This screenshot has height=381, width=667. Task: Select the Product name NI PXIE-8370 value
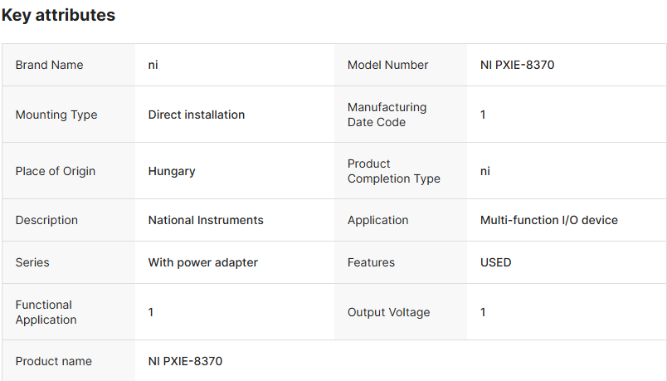point(185,361)
